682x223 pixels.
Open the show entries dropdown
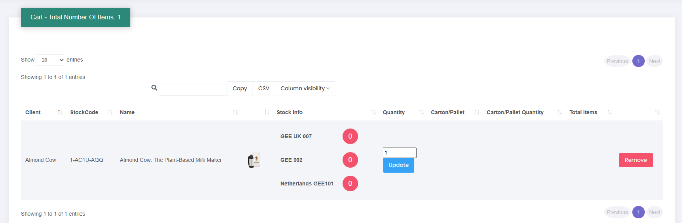(x=51, y=60)
